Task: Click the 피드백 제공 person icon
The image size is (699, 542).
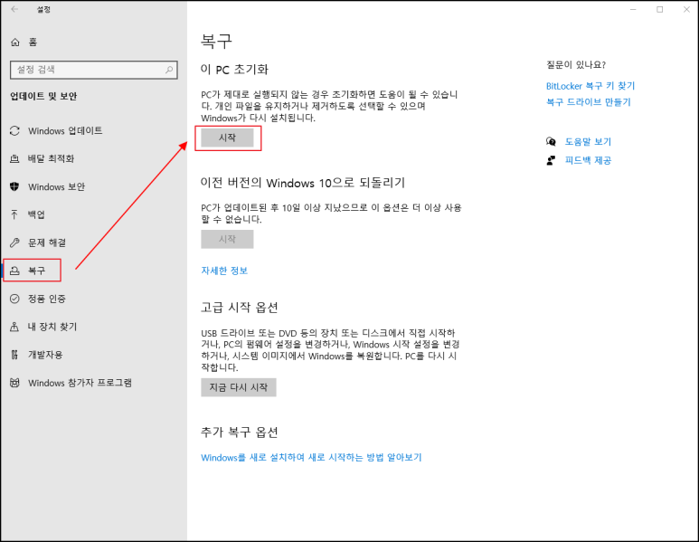Action: pos(551,160)
